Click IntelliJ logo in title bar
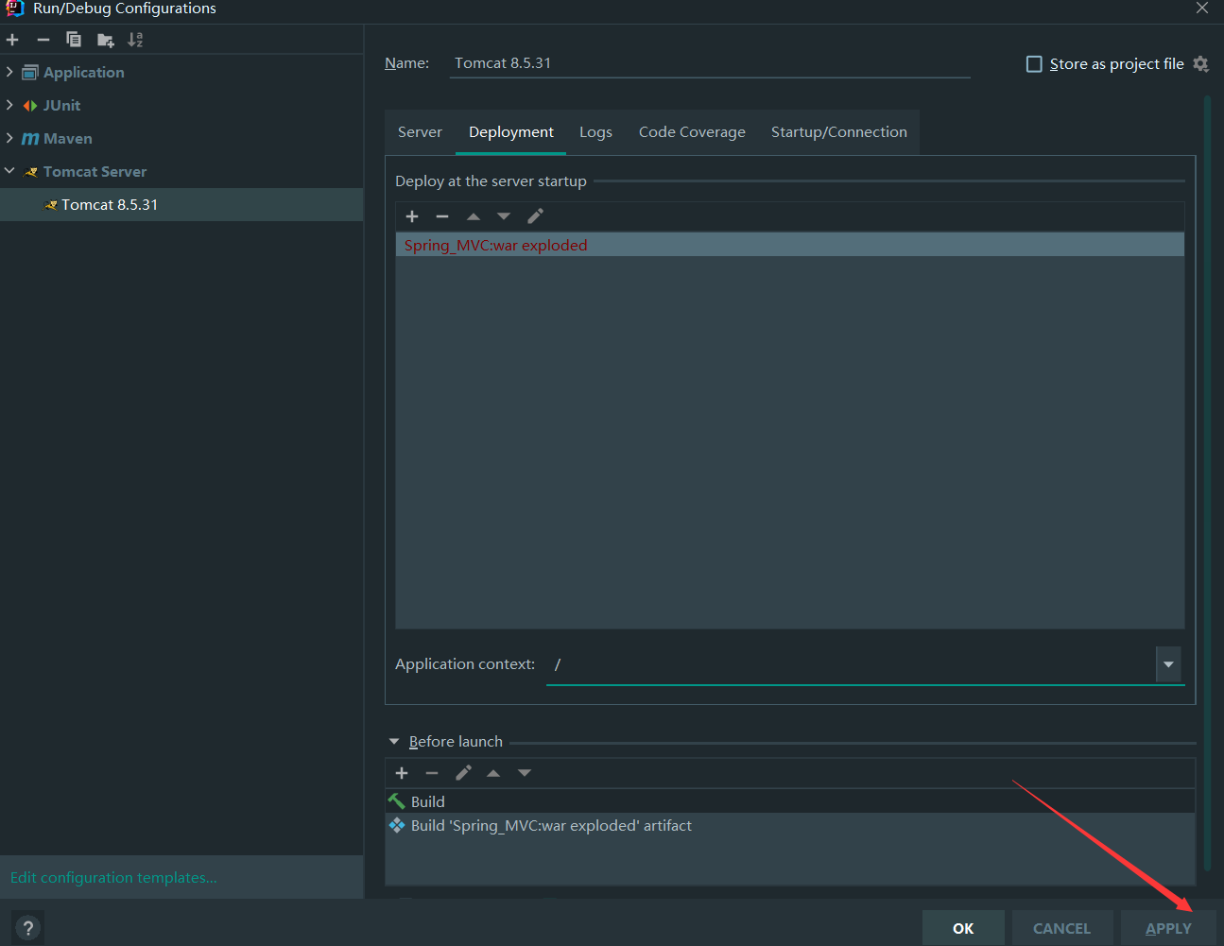Viewport: 1224px width, 946px height. (x=14, y=9)
